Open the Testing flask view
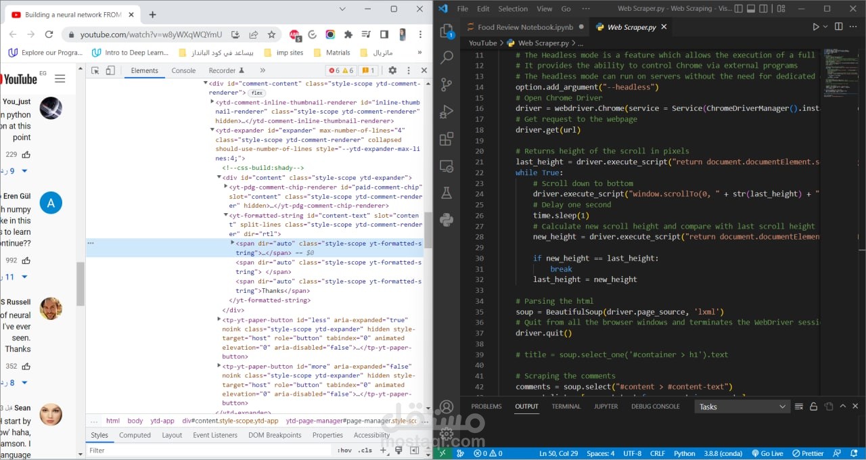The width and height of the screenshot is (866, 460). tap(447, 193)
